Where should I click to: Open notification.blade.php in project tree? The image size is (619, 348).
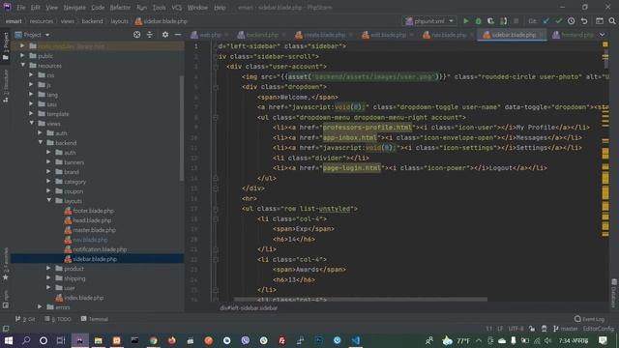tap(100, 249)
